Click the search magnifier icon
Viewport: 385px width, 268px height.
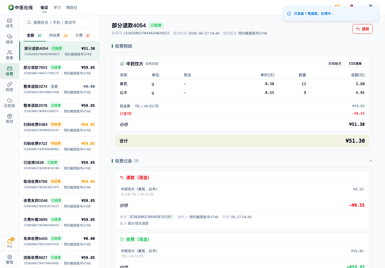tap(29, 22)
